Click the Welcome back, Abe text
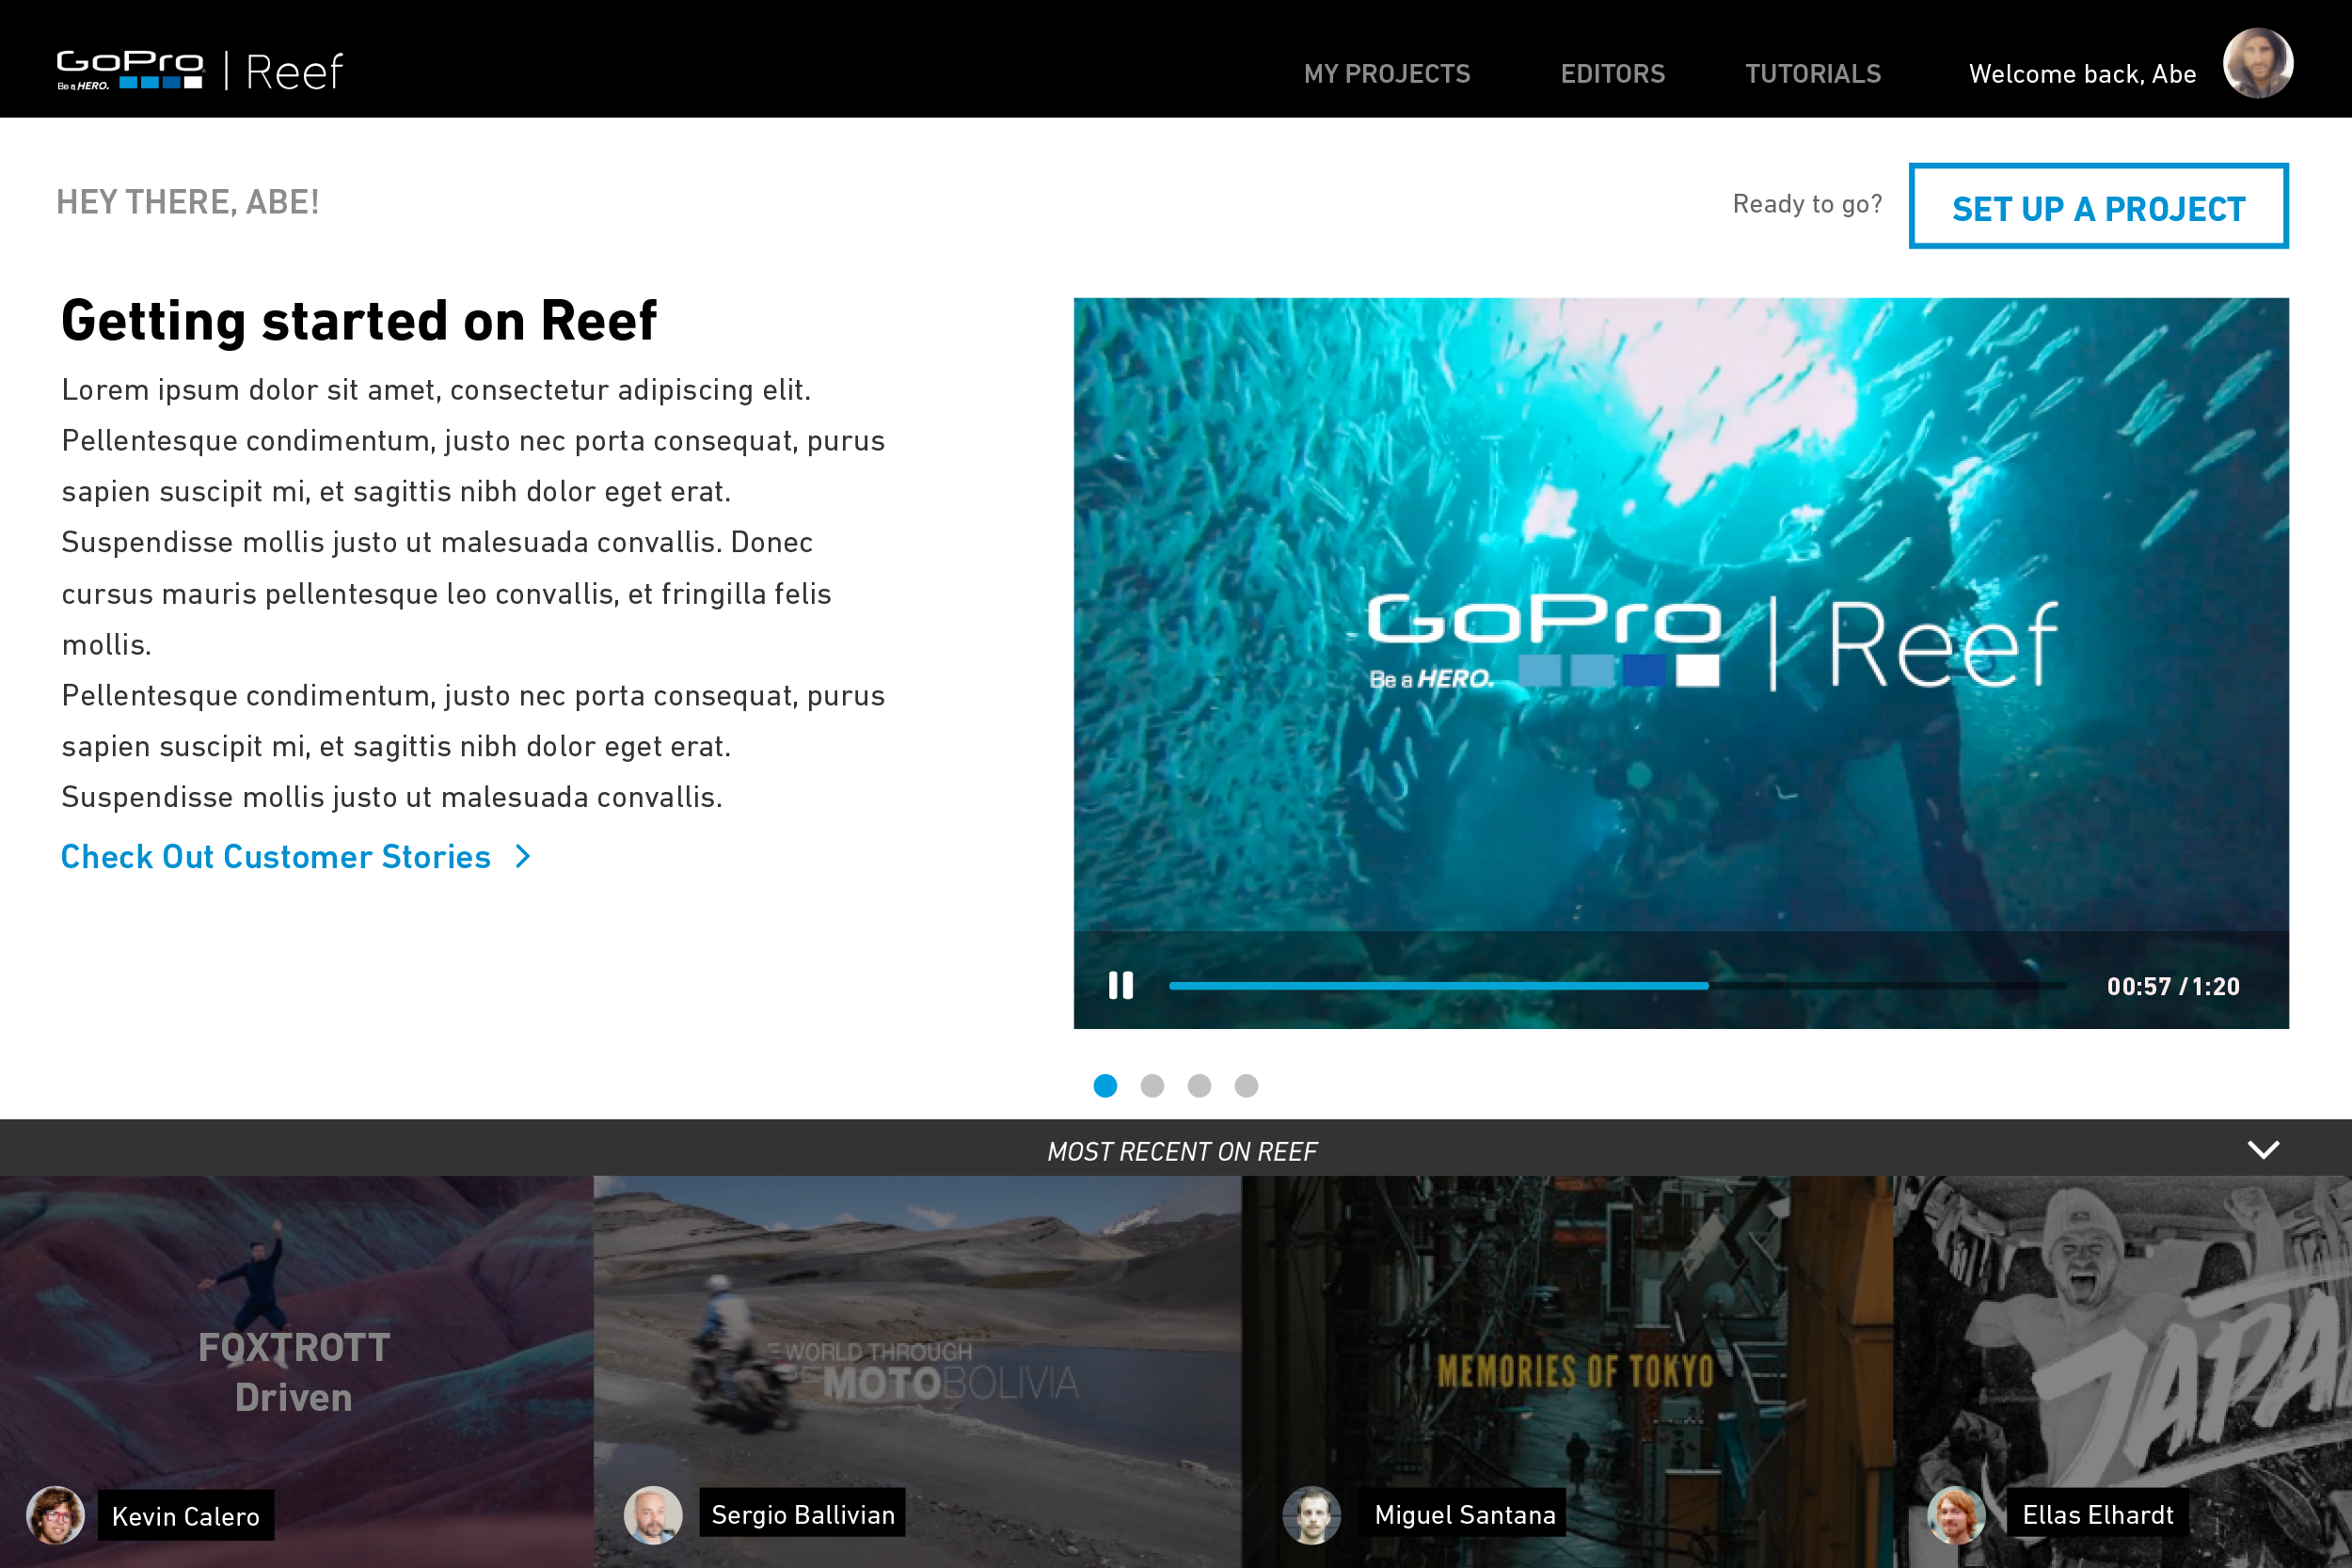This screenshot has height=1568, width=2352. (x=2082, y=74)
